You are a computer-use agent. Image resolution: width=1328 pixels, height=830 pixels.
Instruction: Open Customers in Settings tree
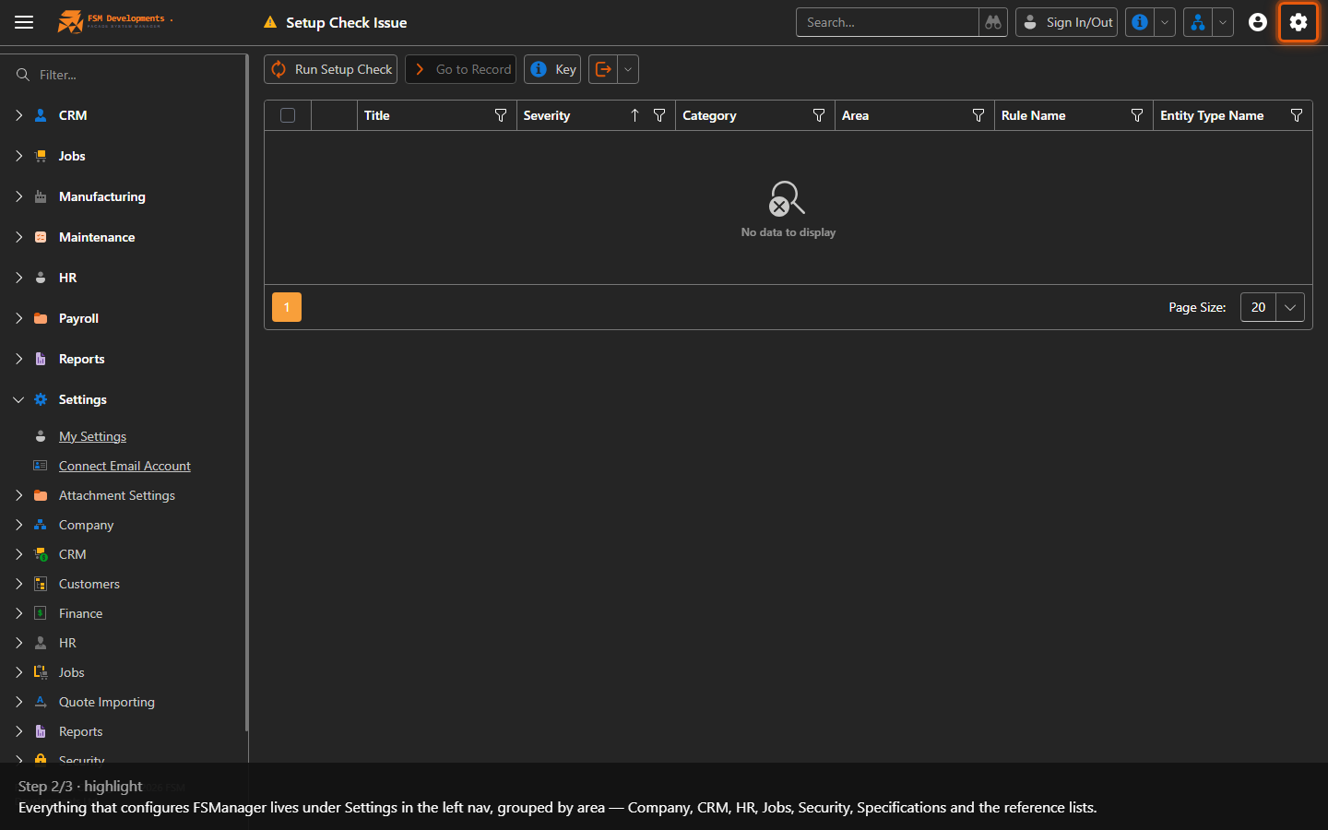click(x=89, y=584)
